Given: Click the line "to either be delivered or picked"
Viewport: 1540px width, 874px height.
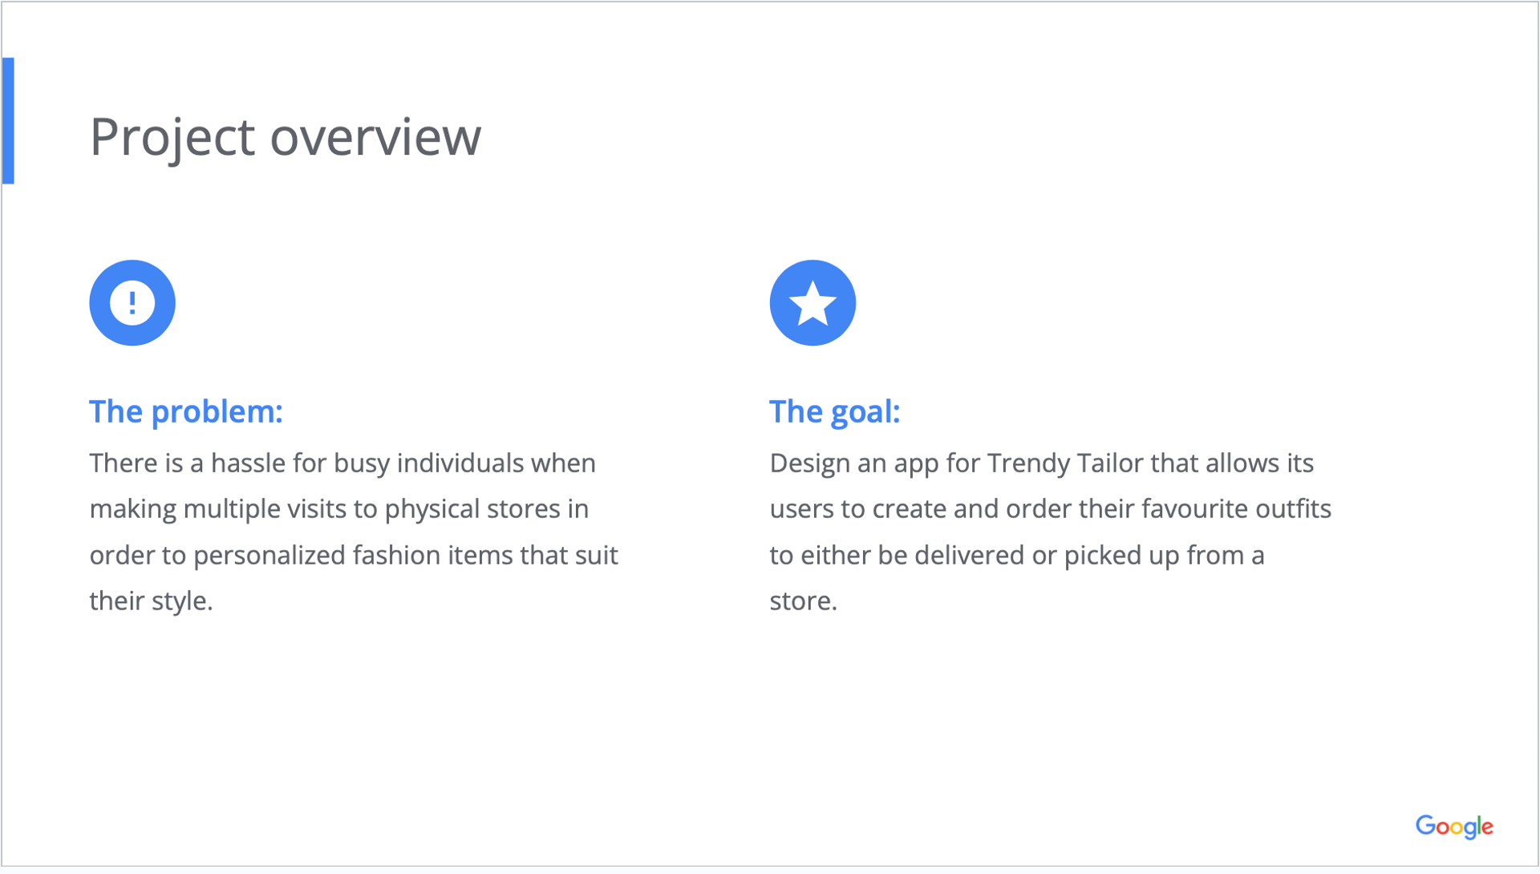Looking at the screenshot, I should 1017,555.
